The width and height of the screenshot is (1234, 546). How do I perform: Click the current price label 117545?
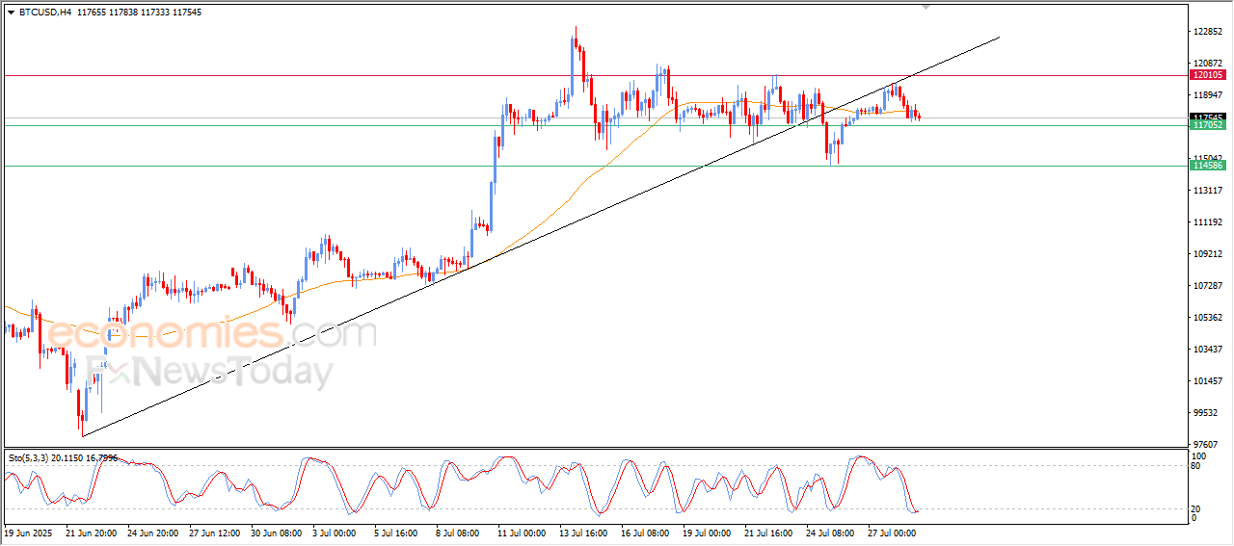pos(1207,117)
